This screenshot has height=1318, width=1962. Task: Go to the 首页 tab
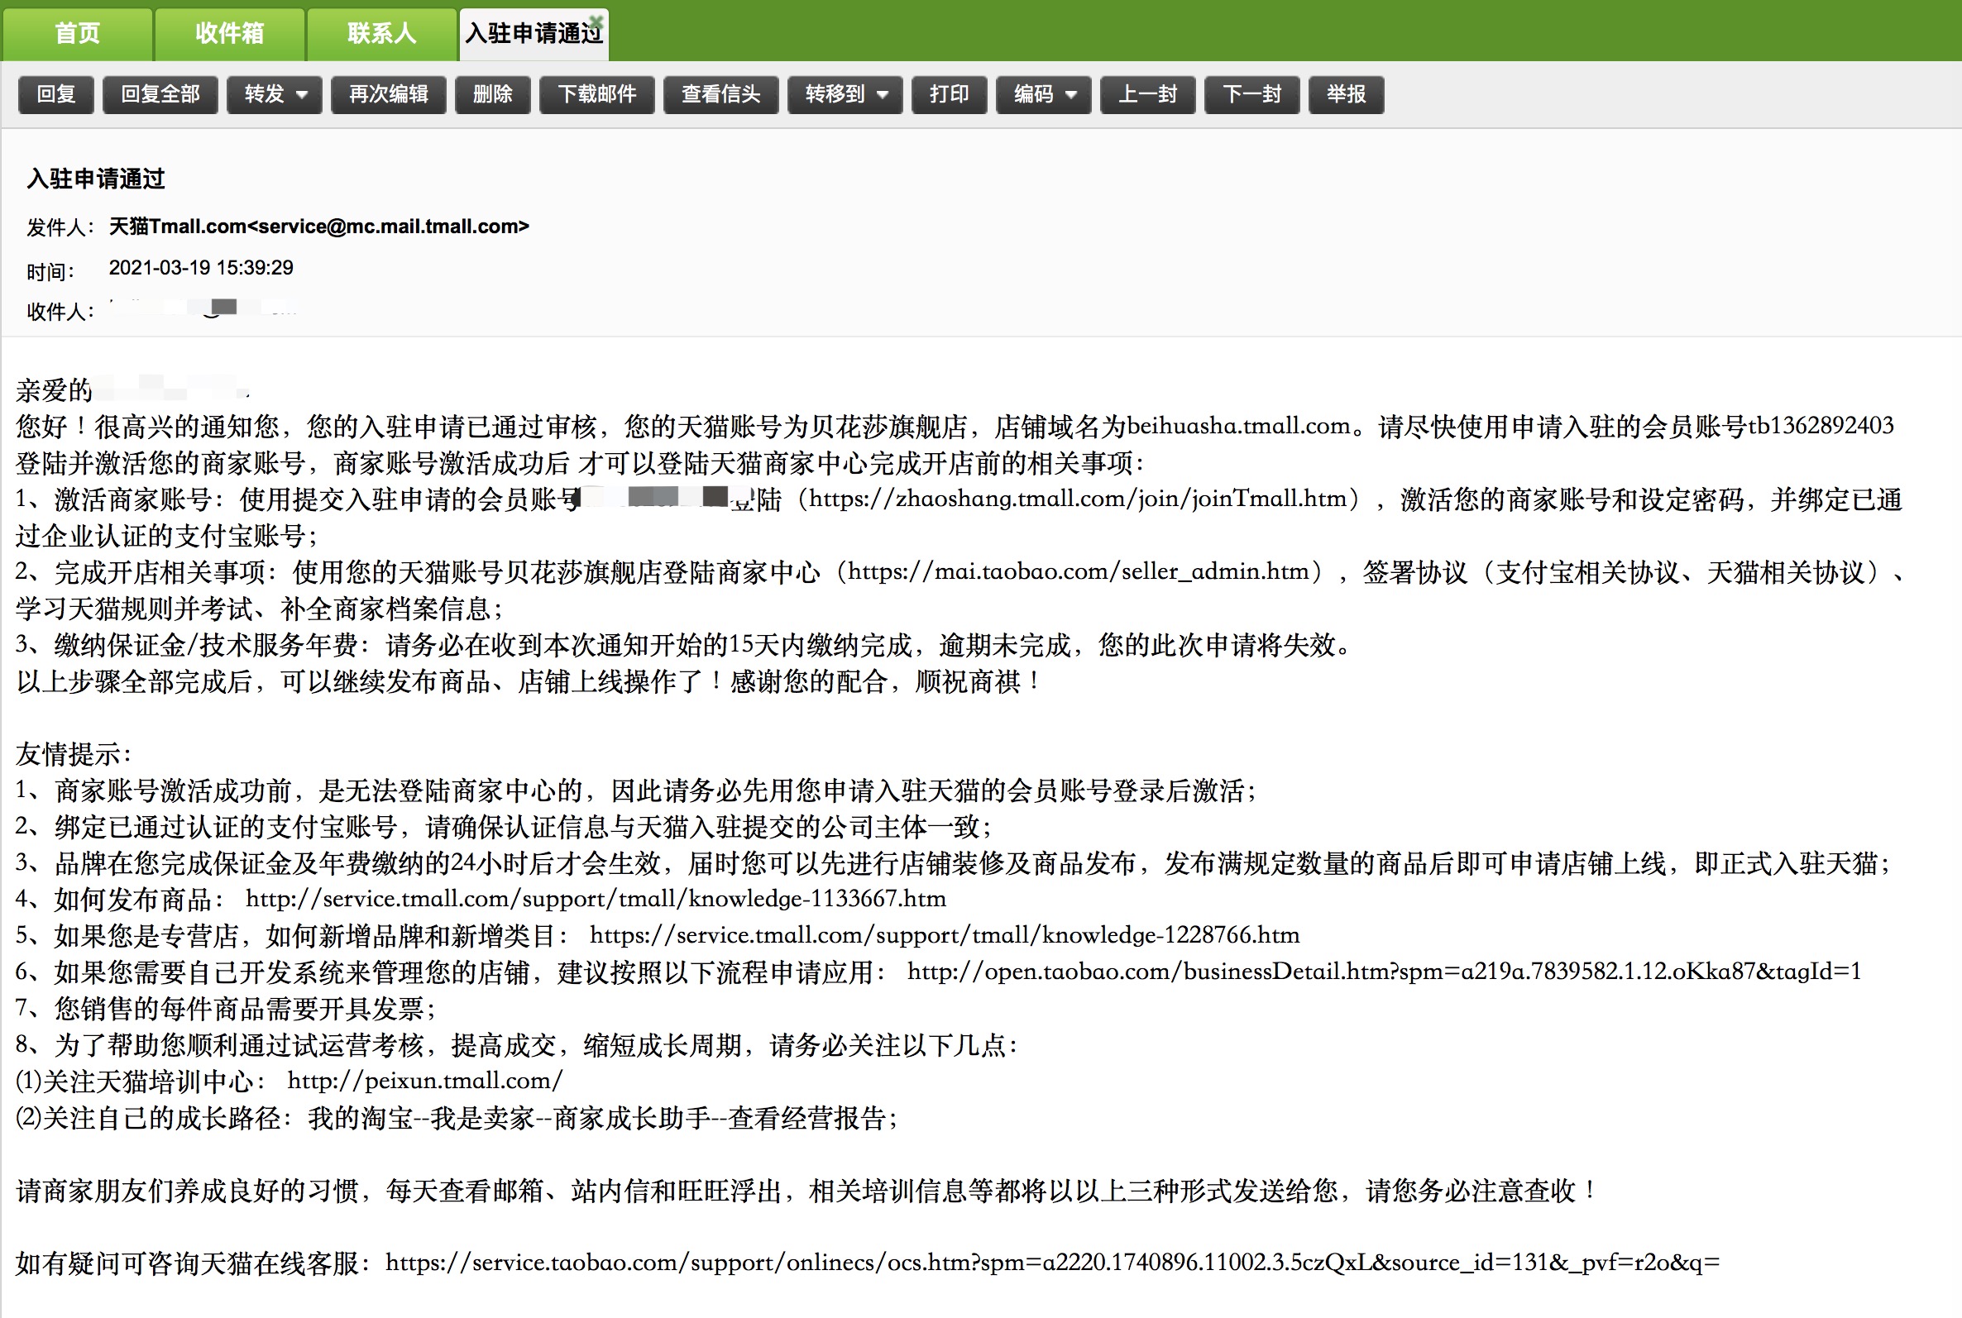pyautogui.click(x=77, y=34)
